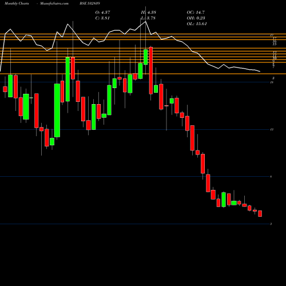Screen dimensions: 286x286
Task: Click the high value H: 4.38
Action: [148, 13]
